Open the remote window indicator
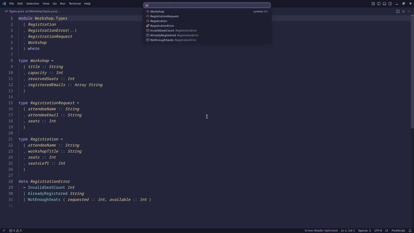Viewport: 414px width, 233px height. [x=4, y=230]
